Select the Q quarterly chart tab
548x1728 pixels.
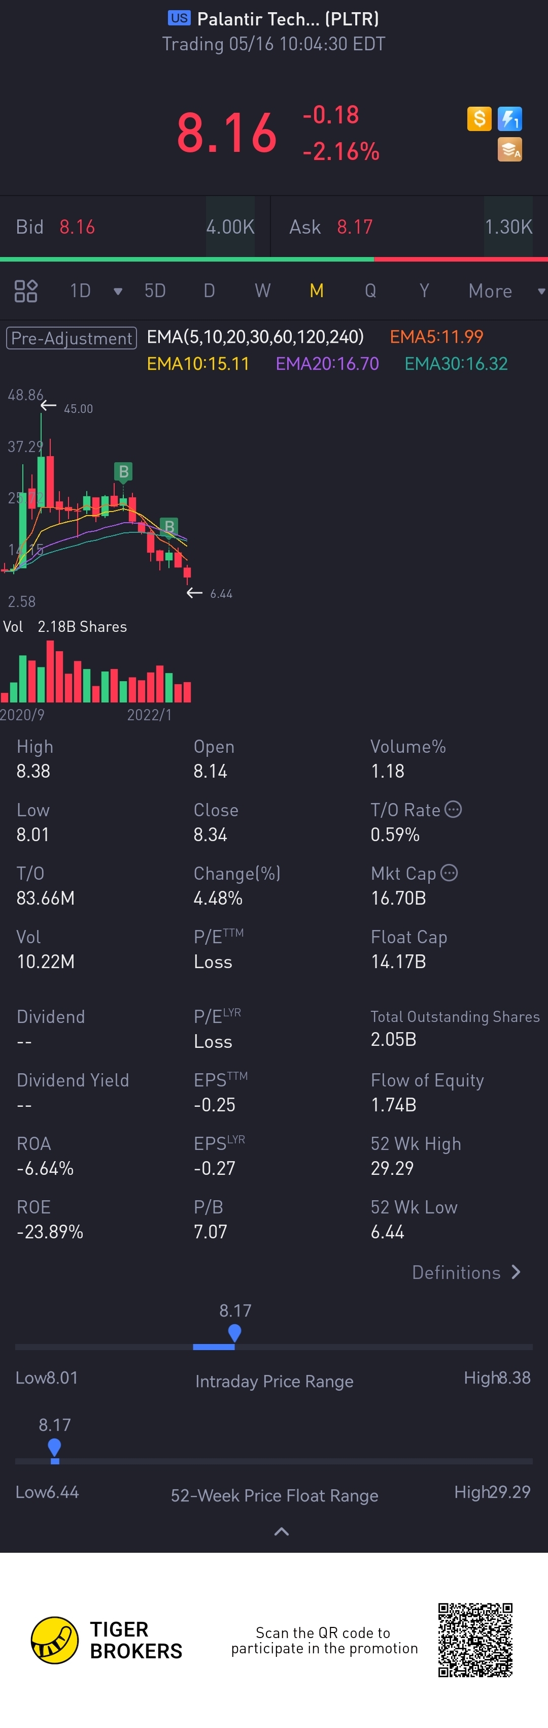[x=370, y=291]
